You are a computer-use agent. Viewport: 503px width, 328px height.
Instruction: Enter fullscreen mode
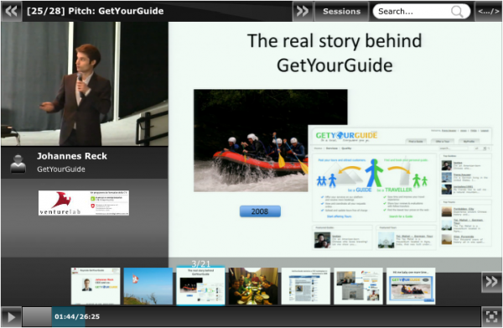tap(492, 317)
